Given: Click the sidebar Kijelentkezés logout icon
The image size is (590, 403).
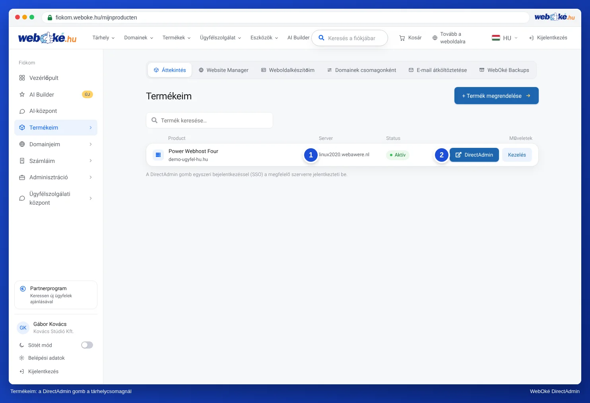Looking at the screenshot, I should [x=22, y=372].
